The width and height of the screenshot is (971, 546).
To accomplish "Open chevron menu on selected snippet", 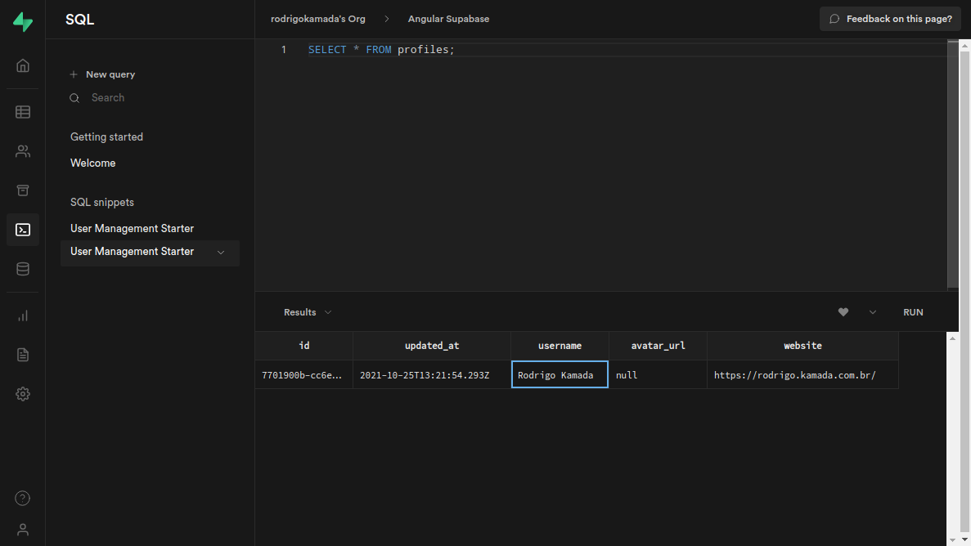I will point(221,252).
